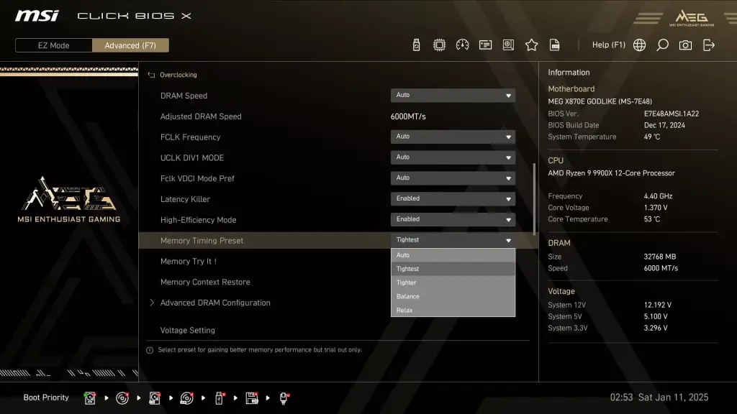Open the LOG file icon
Image resolution: width=737 pixels, height=414 pixels.
pos(555,45)
